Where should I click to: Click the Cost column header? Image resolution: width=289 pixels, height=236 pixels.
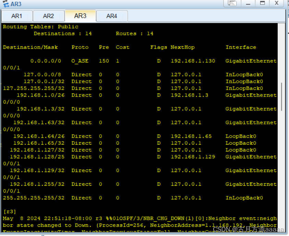(123, 47)
